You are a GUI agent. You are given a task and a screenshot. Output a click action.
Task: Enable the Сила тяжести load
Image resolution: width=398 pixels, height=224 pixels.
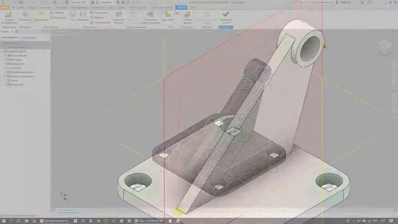99,22
